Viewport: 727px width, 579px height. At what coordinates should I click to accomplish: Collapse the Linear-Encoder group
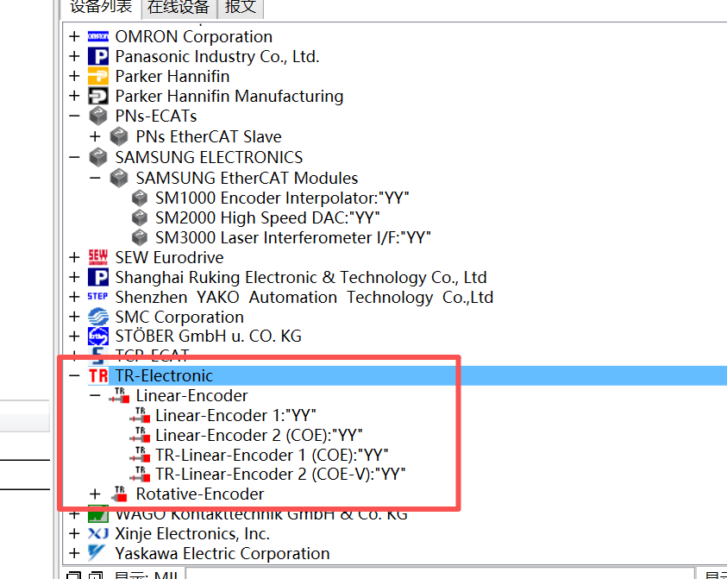pyautogui.click(x=95, y=395)
